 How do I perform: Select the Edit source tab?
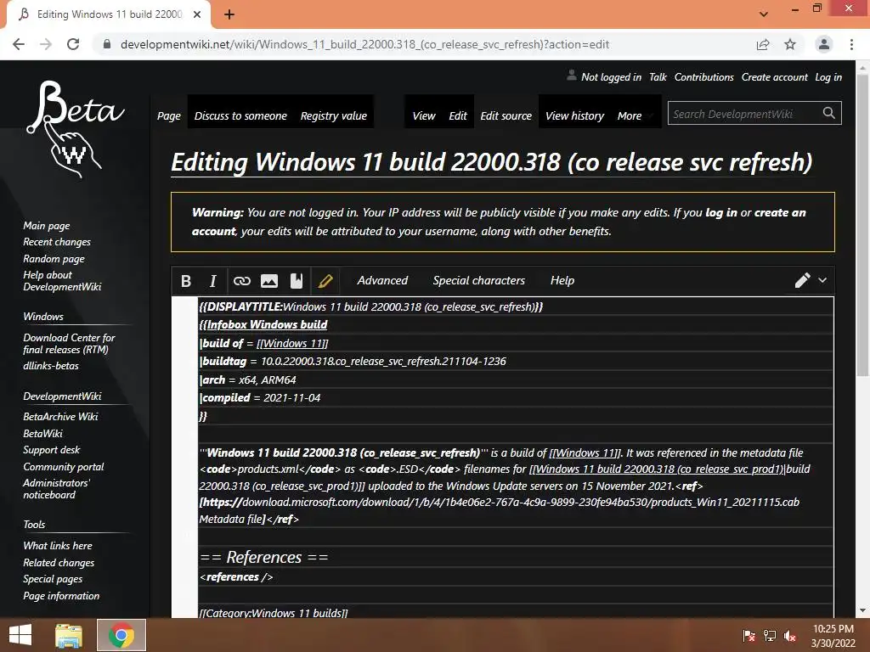click(x=506, y=115)
